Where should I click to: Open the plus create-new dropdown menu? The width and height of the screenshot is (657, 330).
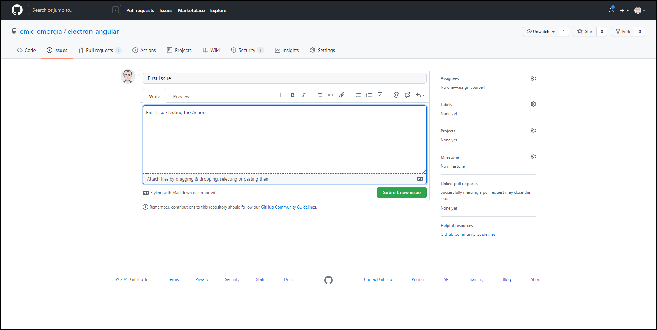pos(624,10)
